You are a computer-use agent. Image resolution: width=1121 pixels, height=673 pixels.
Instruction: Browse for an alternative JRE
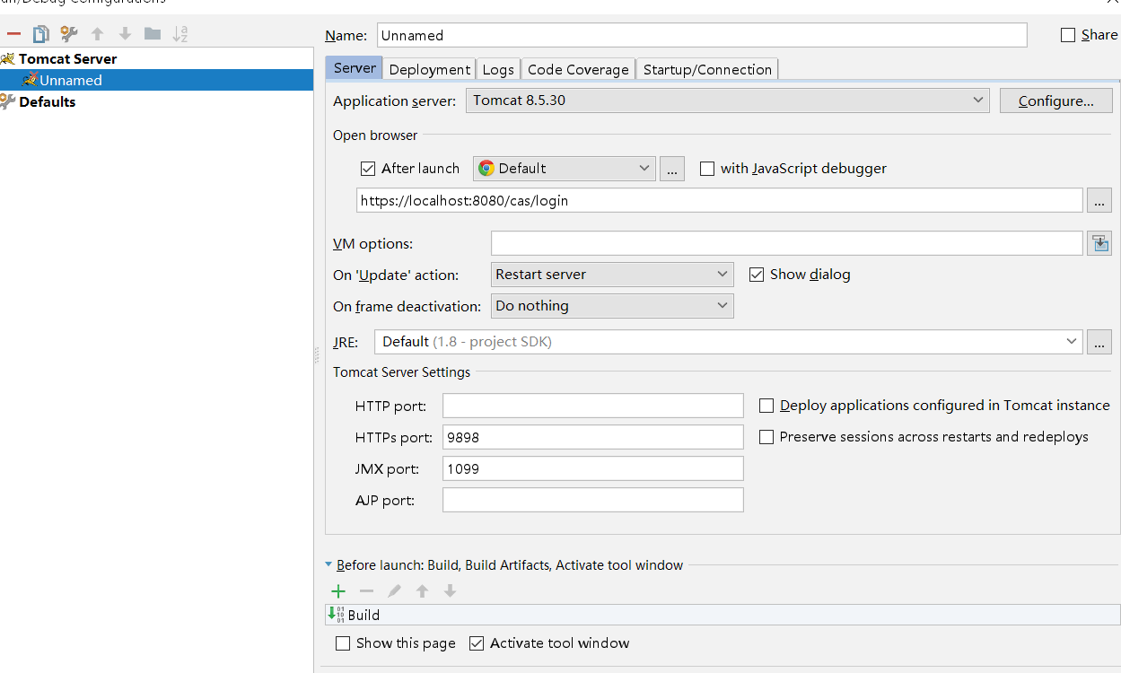pos(1099,341)
